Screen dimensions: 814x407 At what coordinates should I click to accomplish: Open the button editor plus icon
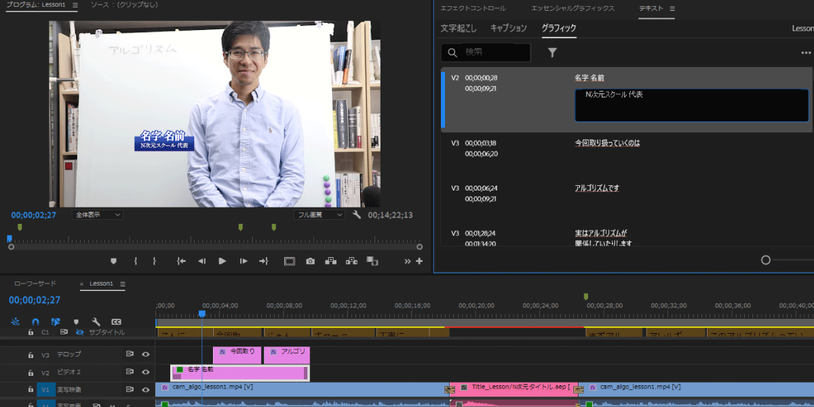[x=419, y=262]
